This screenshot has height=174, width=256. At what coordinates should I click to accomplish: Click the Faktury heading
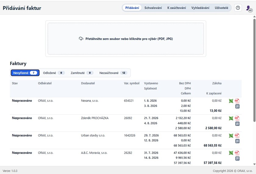pos(18,63)
